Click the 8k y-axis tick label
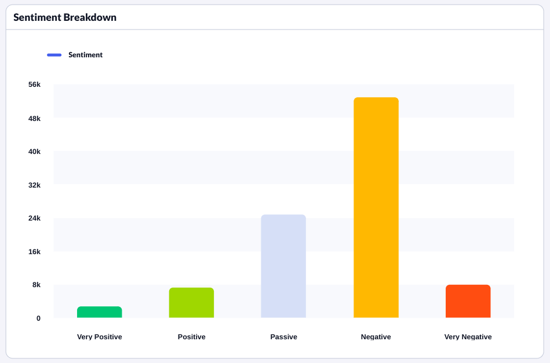550x363 pixels. tap(36, 285)
